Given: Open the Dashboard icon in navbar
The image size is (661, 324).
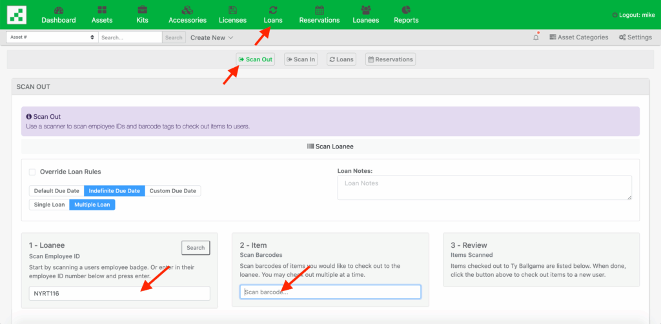Looking at the screenshot, I should click(x=59, y=10).
